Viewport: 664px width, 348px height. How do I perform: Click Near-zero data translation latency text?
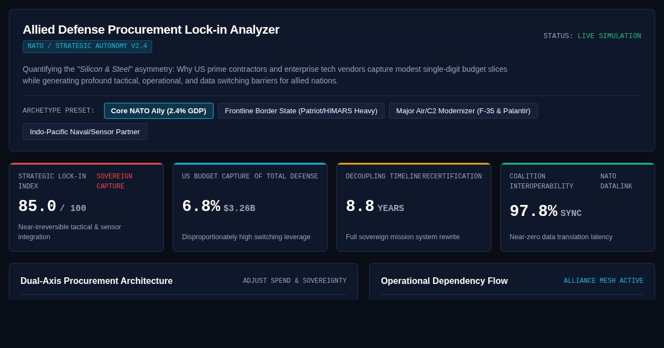561,237
